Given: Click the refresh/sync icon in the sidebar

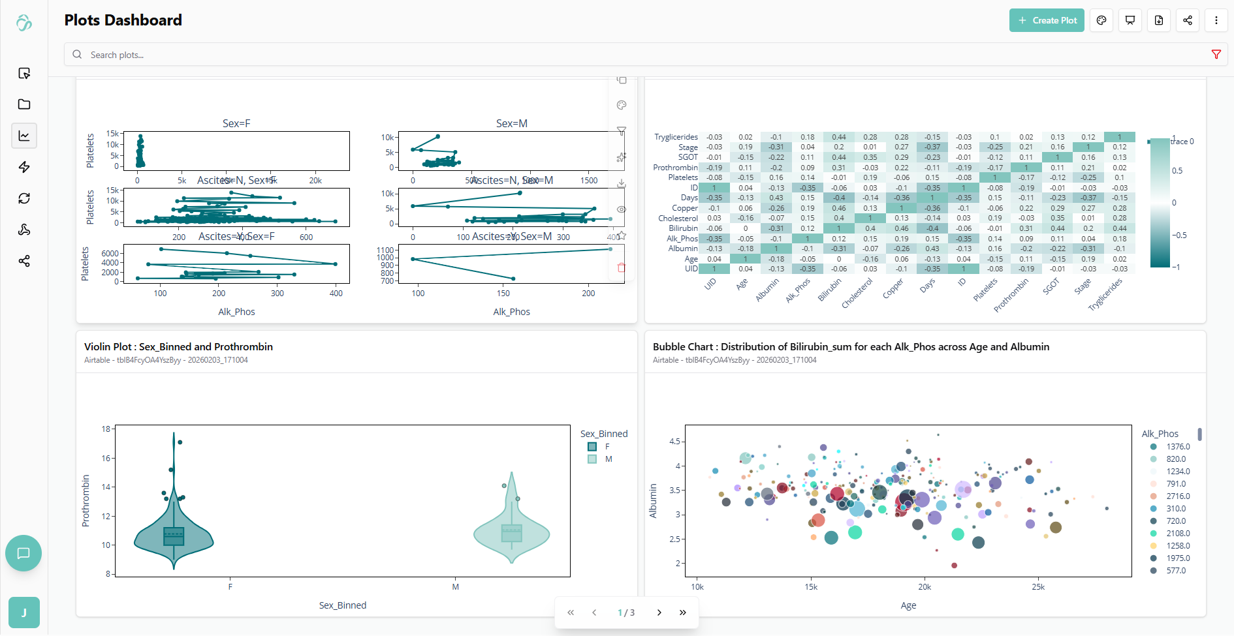Looking at the screenshot, I should click(24, 198).
